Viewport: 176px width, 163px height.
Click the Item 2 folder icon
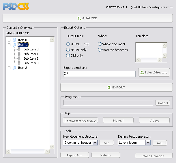coord(14,68)
